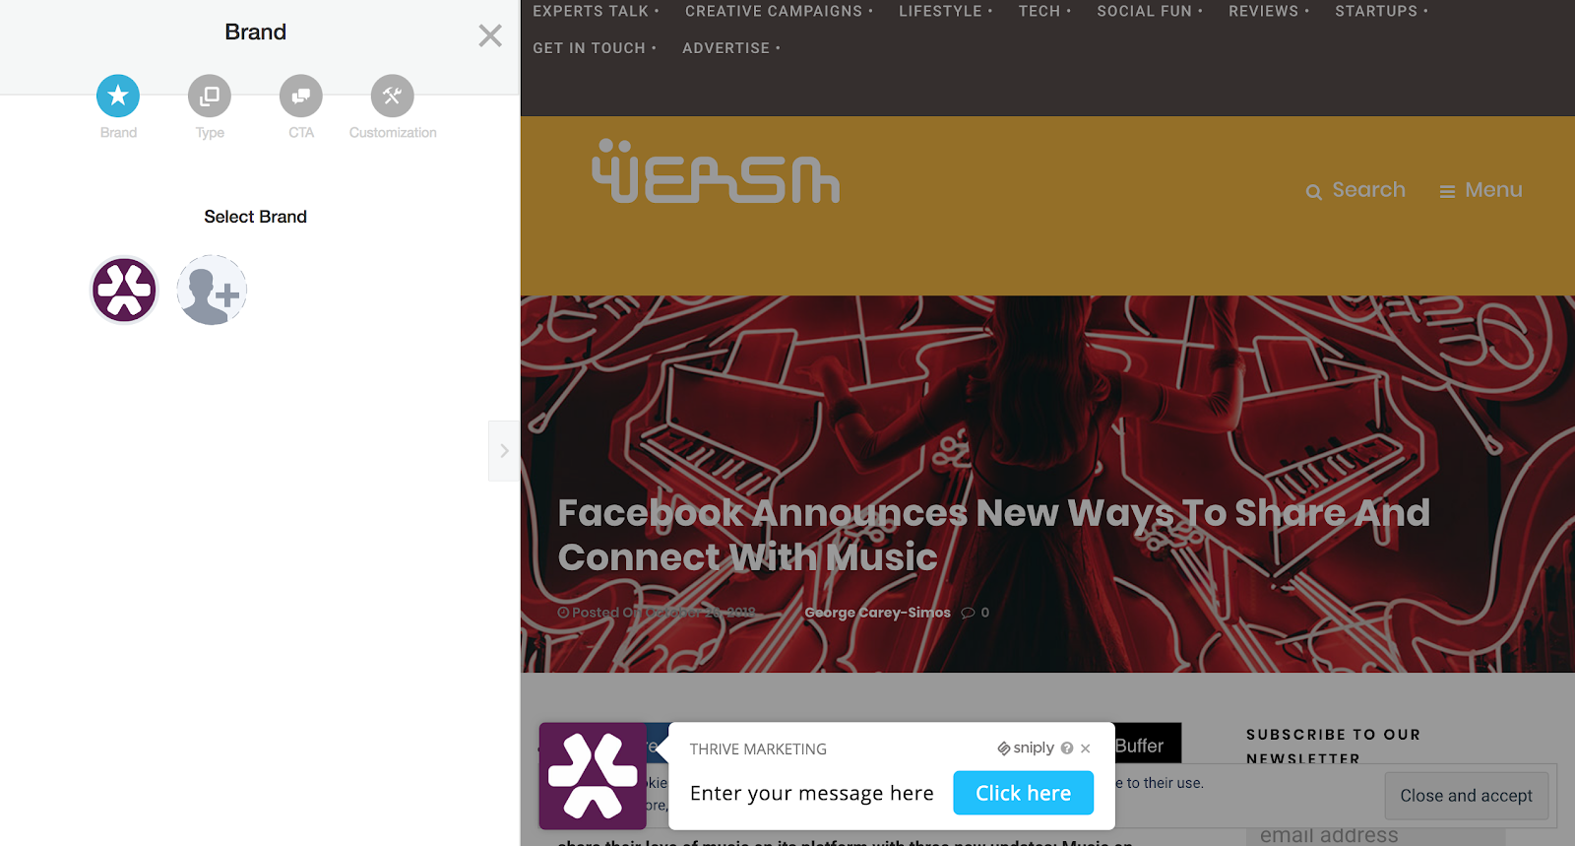Image resolution: width=1575 pixels, height=846 pixels.
Task: Close the Brand panel
Action: tap(490, 35)
